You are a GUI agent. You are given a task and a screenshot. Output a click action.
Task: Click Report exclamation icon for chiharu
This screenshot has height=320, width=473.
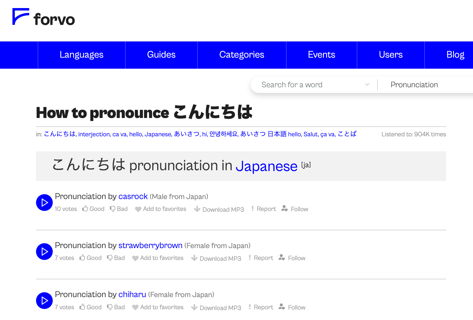(250, 307)
